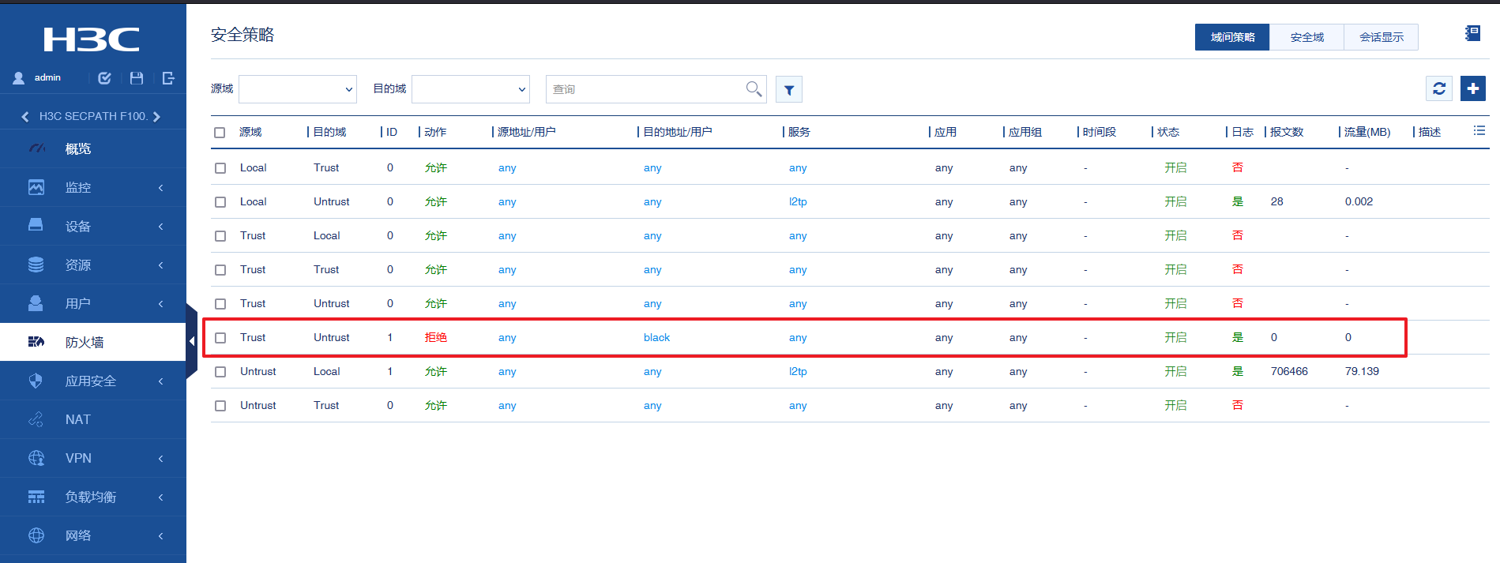Click the funnel filter icon
The height and width of the screenshot is (563, 1500).
coord(789,89)
